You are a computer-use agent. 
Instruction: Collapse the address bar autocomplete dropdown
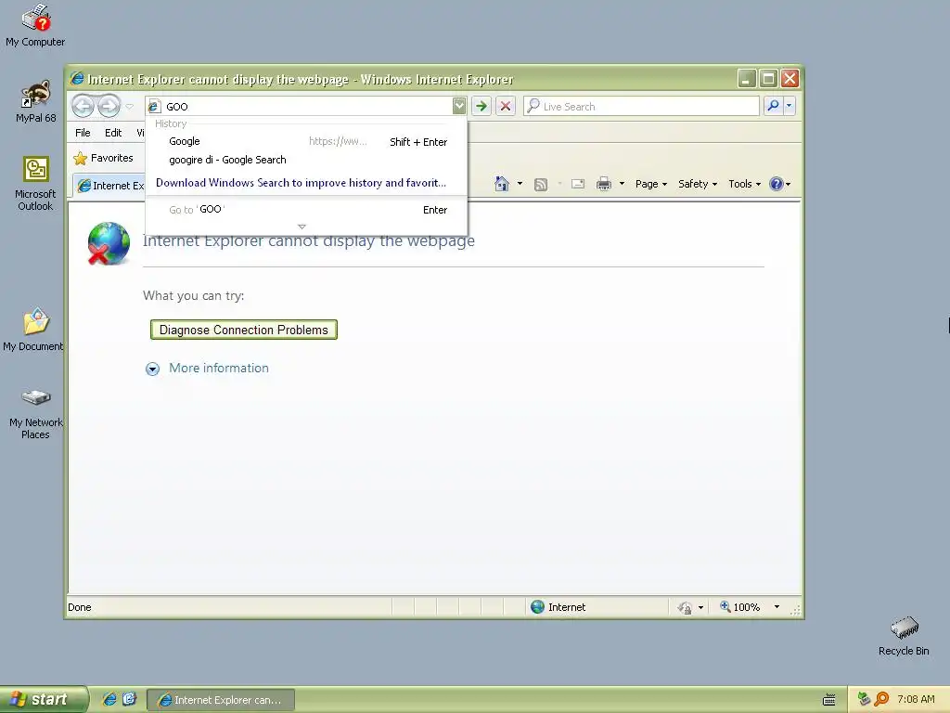click(459, 106)
